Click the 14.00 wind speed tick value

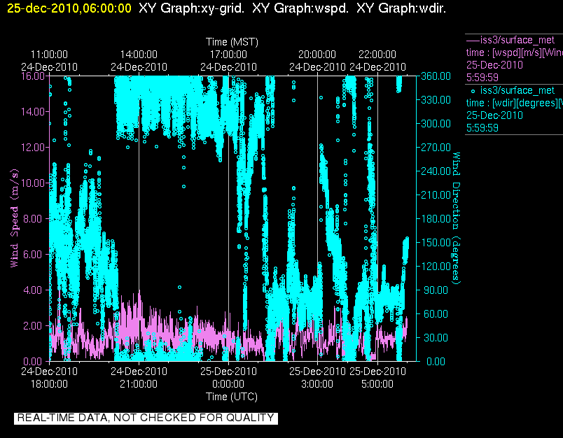(x=32, y=111)
